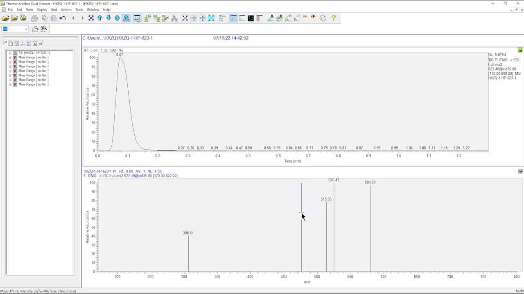Switch view with the Spectrum icon

[x=242, y=18]
